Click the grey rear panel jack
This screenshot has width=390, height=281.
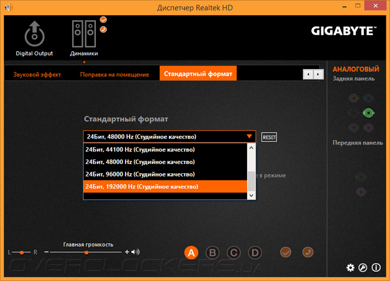[x=353, y=128]
